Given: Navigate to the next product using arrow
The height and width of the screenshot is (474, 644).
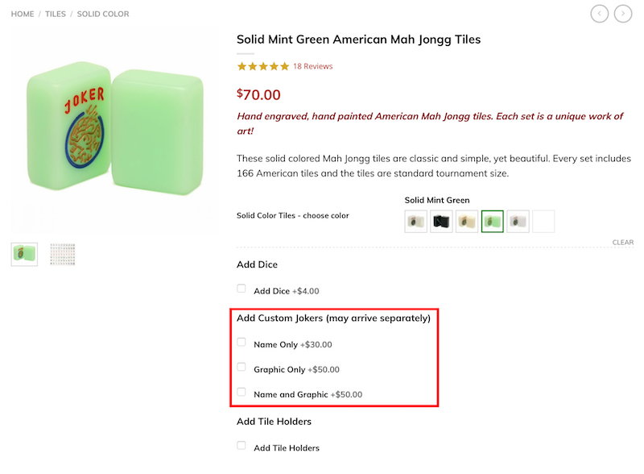Looking at the screenshot, I should (x=623, y=14).
